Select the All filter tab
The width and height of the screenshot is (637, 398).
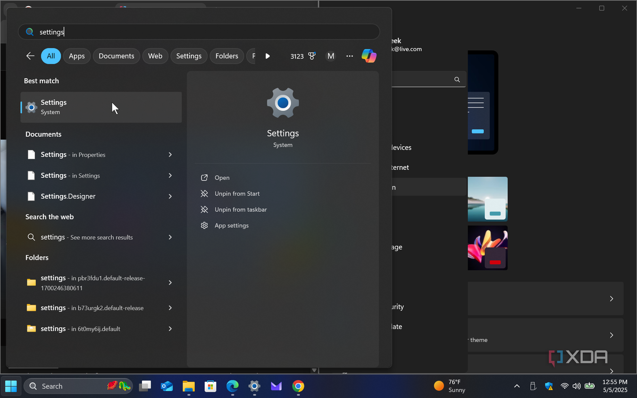coord(51,56)
